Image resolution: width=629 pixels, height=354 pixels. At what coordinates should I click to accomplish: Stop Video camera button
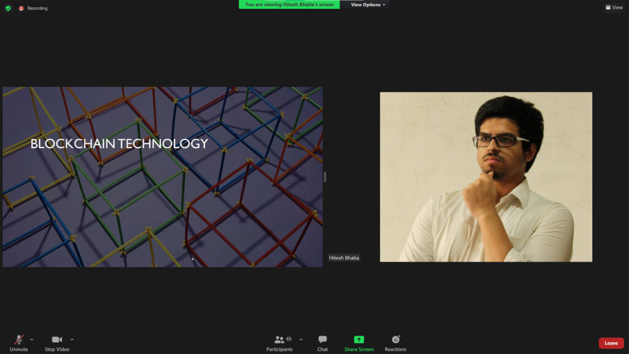(x=57, y=343)
